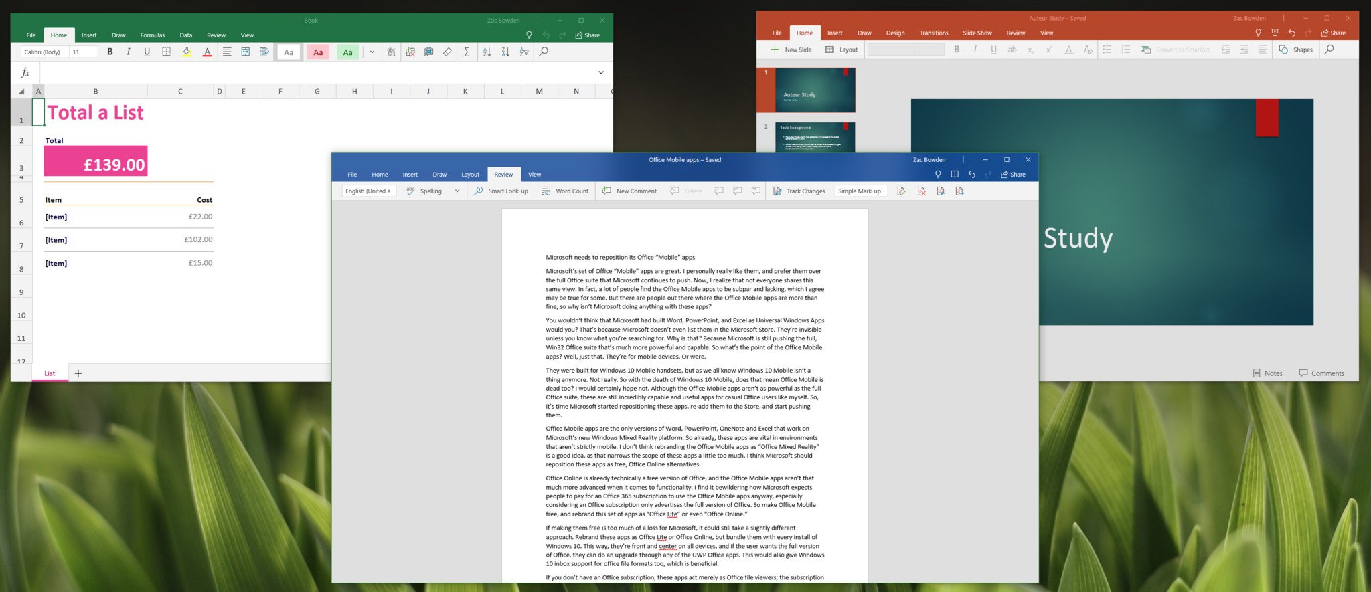Select the slide 2 thumbnail in PowerPoint
Image resolution: width=1371 pixels, height=592 pixels.
[815, 137]
